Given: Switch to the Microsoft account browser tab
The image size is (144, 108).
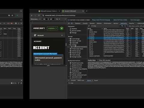Looking at the screenshot, I should point(49,11).
